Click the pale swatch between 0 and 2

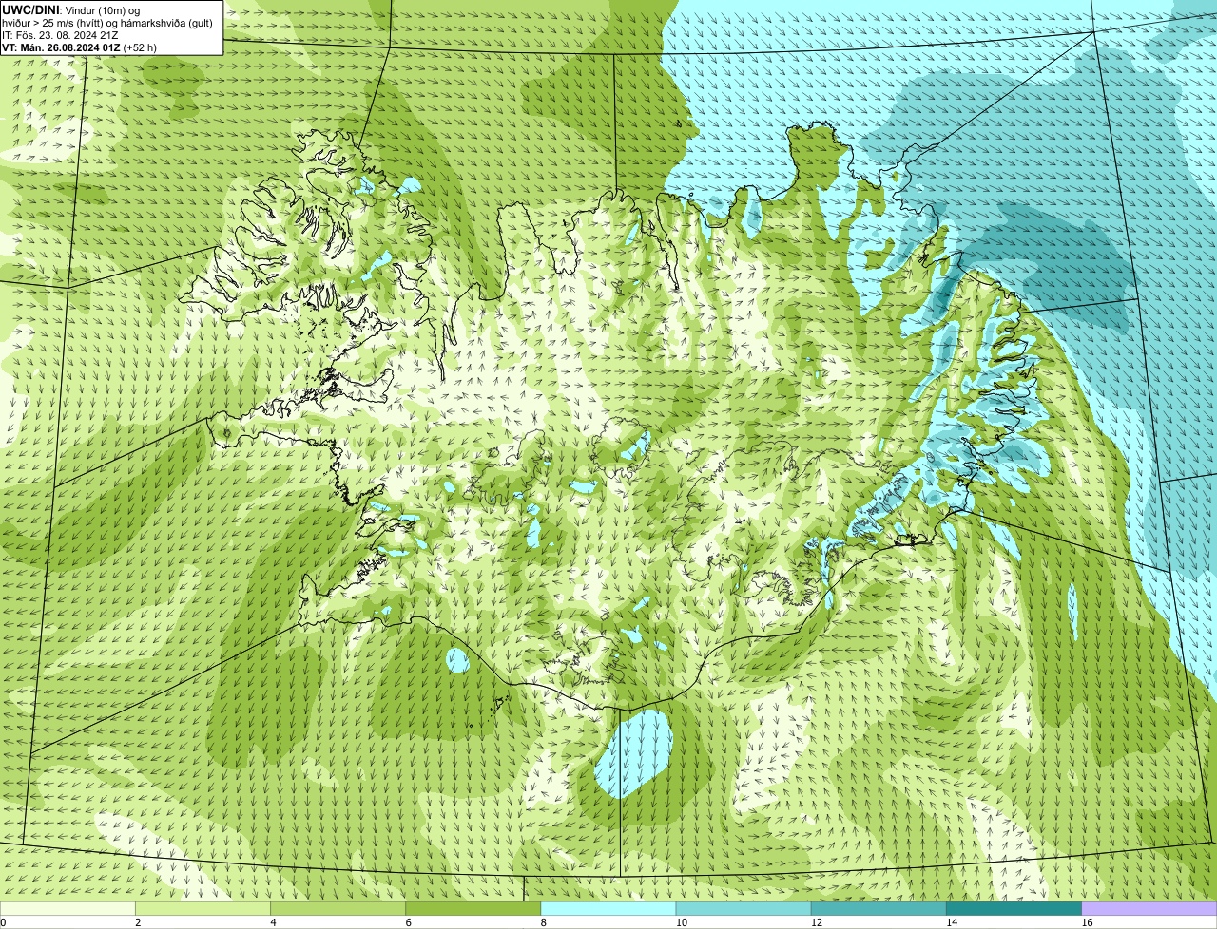[68, 908]
